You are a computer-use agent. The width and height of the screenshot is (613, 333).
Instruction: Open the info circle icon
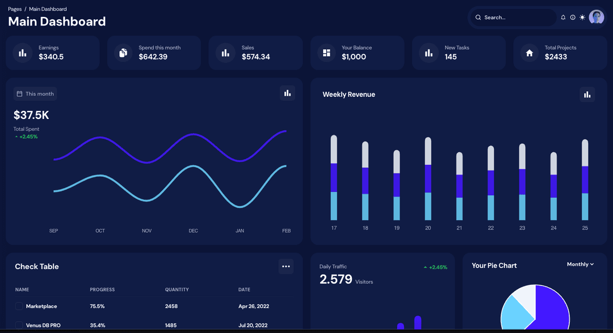[x=573, y=18]
